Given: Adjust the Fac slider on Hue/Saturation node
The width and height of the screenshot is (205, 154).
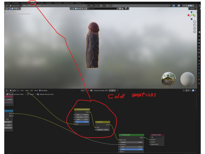Looking at the screenshot, I should click(x=82, y=122).
